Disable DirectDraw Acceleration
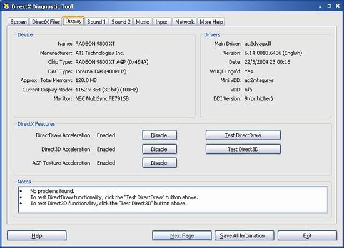Image resolution: width=344 pixels, height=248 pixels. tap(159, 135)
